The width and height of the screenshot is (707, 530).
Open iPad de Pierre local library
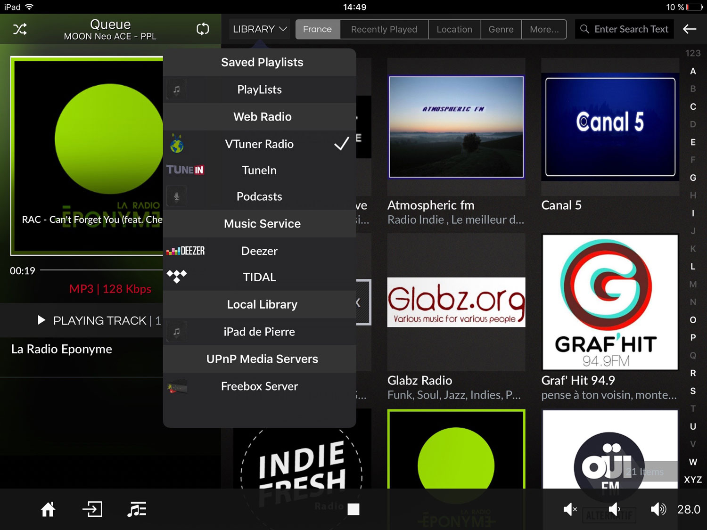pos(259,332)
